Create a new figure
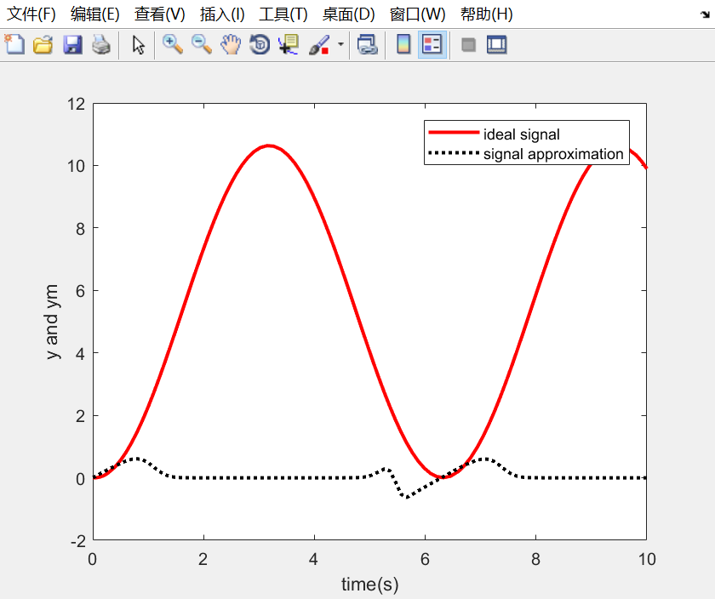 (x=14, y=44)
